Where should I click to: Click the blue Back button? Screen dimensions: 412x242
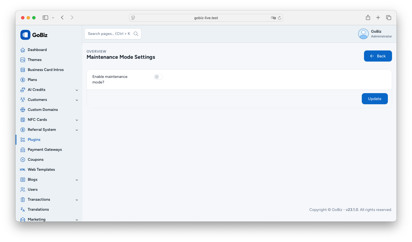[378, 56]
